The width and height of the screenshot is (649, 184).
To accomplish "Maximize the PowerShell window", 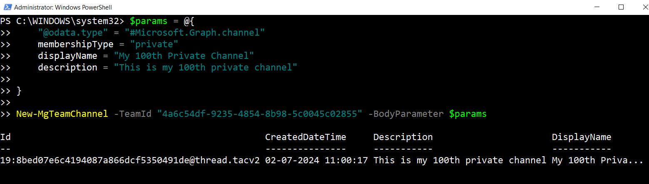I will click(621, 7).
